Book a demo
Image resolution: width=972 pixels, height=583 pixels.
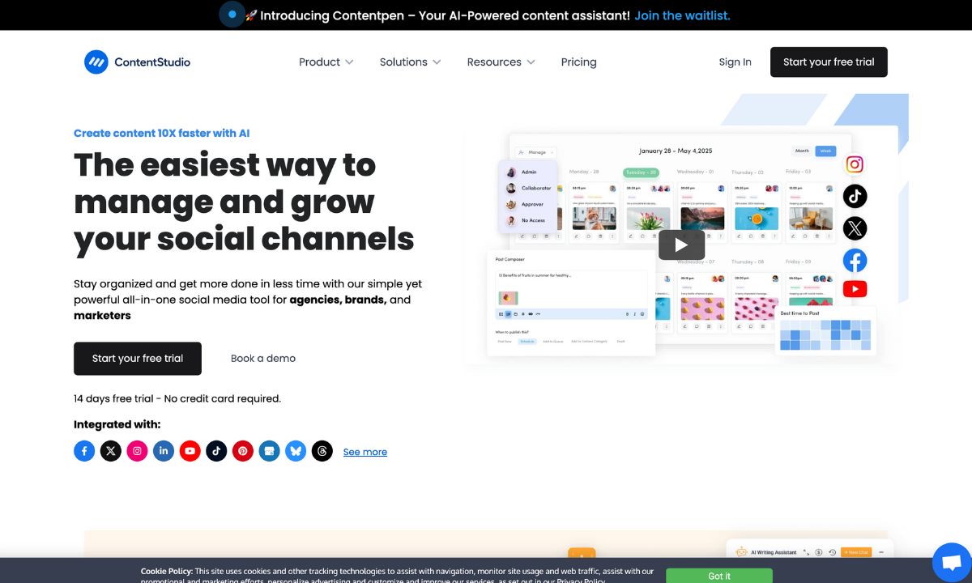263,359
